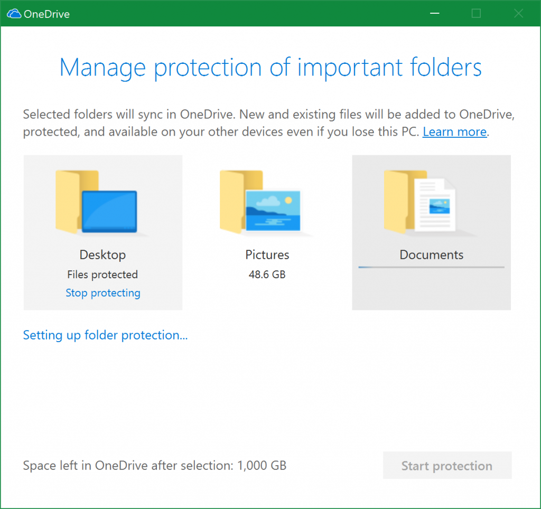The width and height of the screenshot is (541, 509).
Task: Click the Documents sync progress bar
Action: (431, 267)
